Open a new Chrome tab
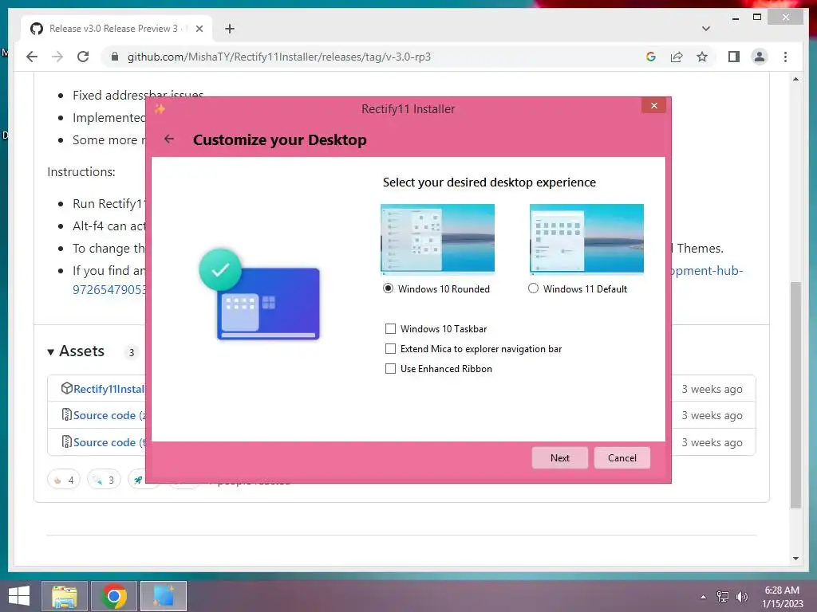This screenshot has width=817, height=612. pos(230,29)
